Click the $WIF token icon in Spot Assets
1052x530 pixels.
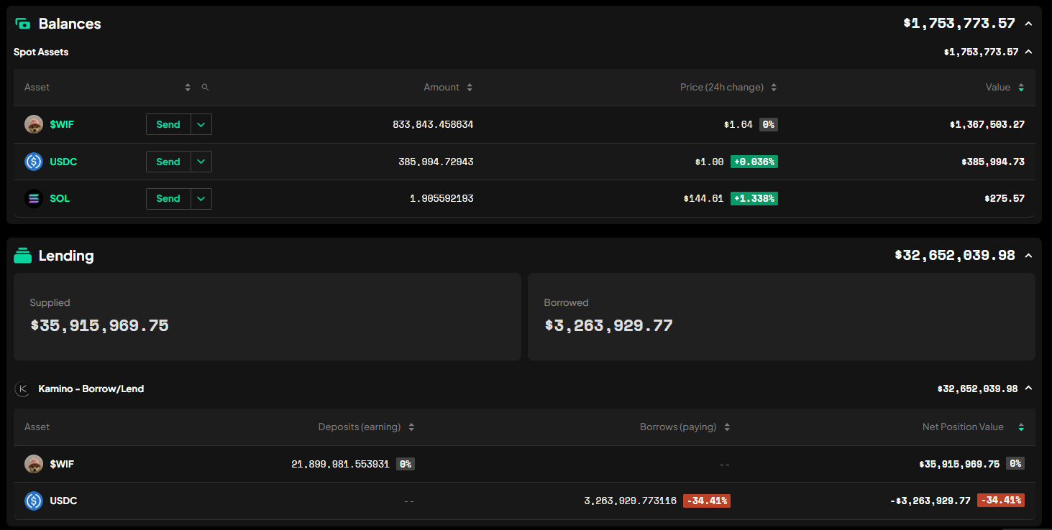34,124
